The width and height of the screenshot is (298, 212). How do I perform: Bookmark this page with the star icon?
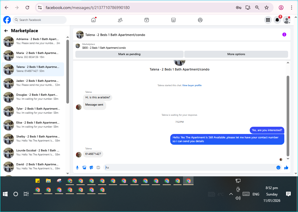tap(267, 8)
